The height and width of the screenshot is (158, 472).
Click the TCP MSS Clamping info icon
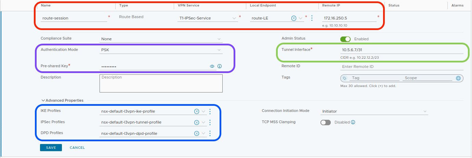pos(353,122)
